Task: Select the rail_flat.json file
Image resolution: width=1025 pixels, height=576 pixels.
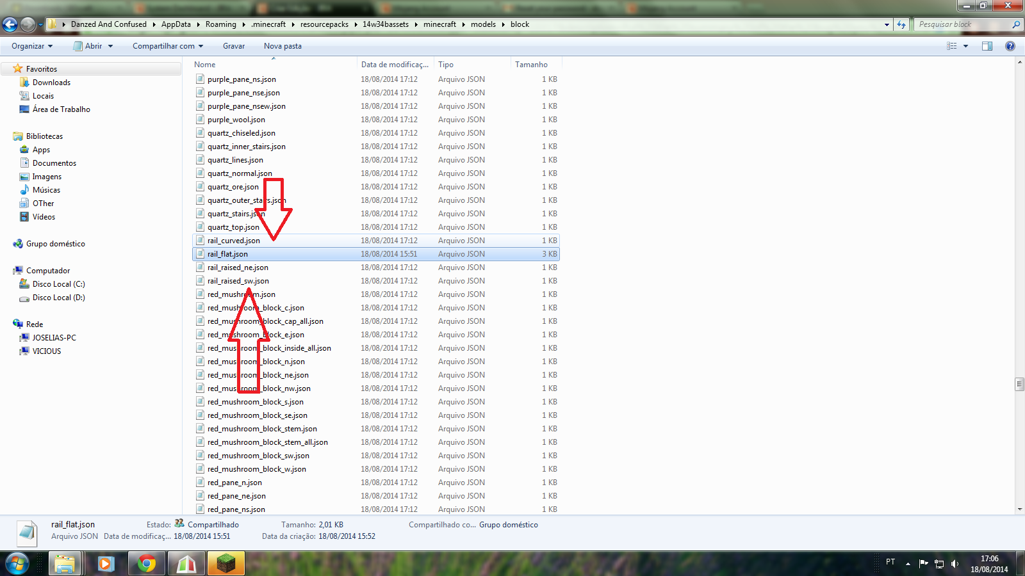Action: [376, 254]
